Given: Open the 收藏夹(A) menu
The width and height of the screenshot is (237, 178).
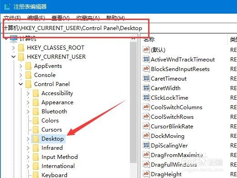Looking at the screenshot, I should 88,18.
